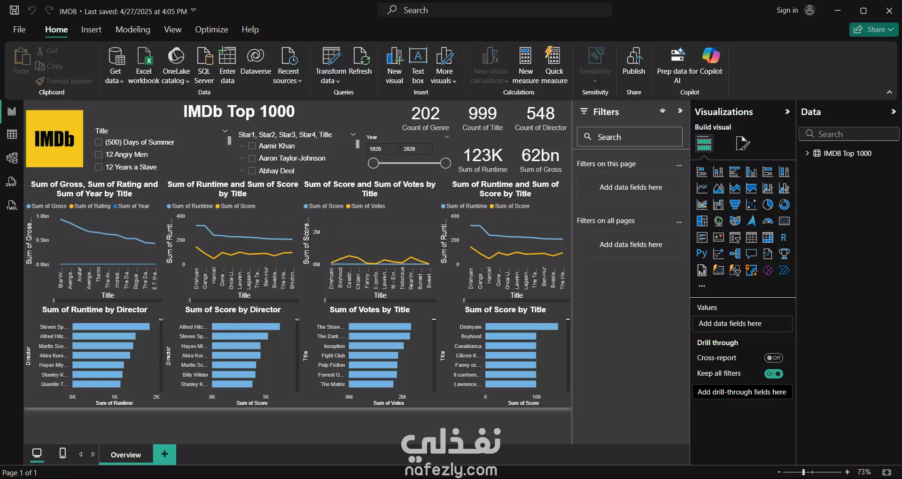Choose the ribbon chart visual

(x=702, y=205)
